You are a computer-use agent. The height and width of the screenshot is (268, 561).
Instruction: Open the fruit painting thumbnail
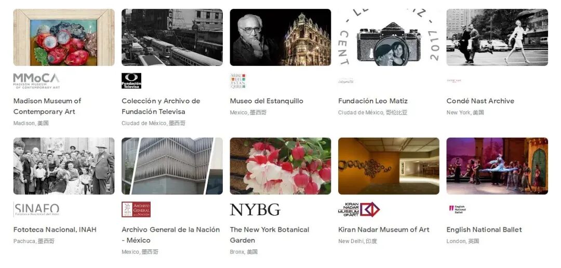coord(64,37)
